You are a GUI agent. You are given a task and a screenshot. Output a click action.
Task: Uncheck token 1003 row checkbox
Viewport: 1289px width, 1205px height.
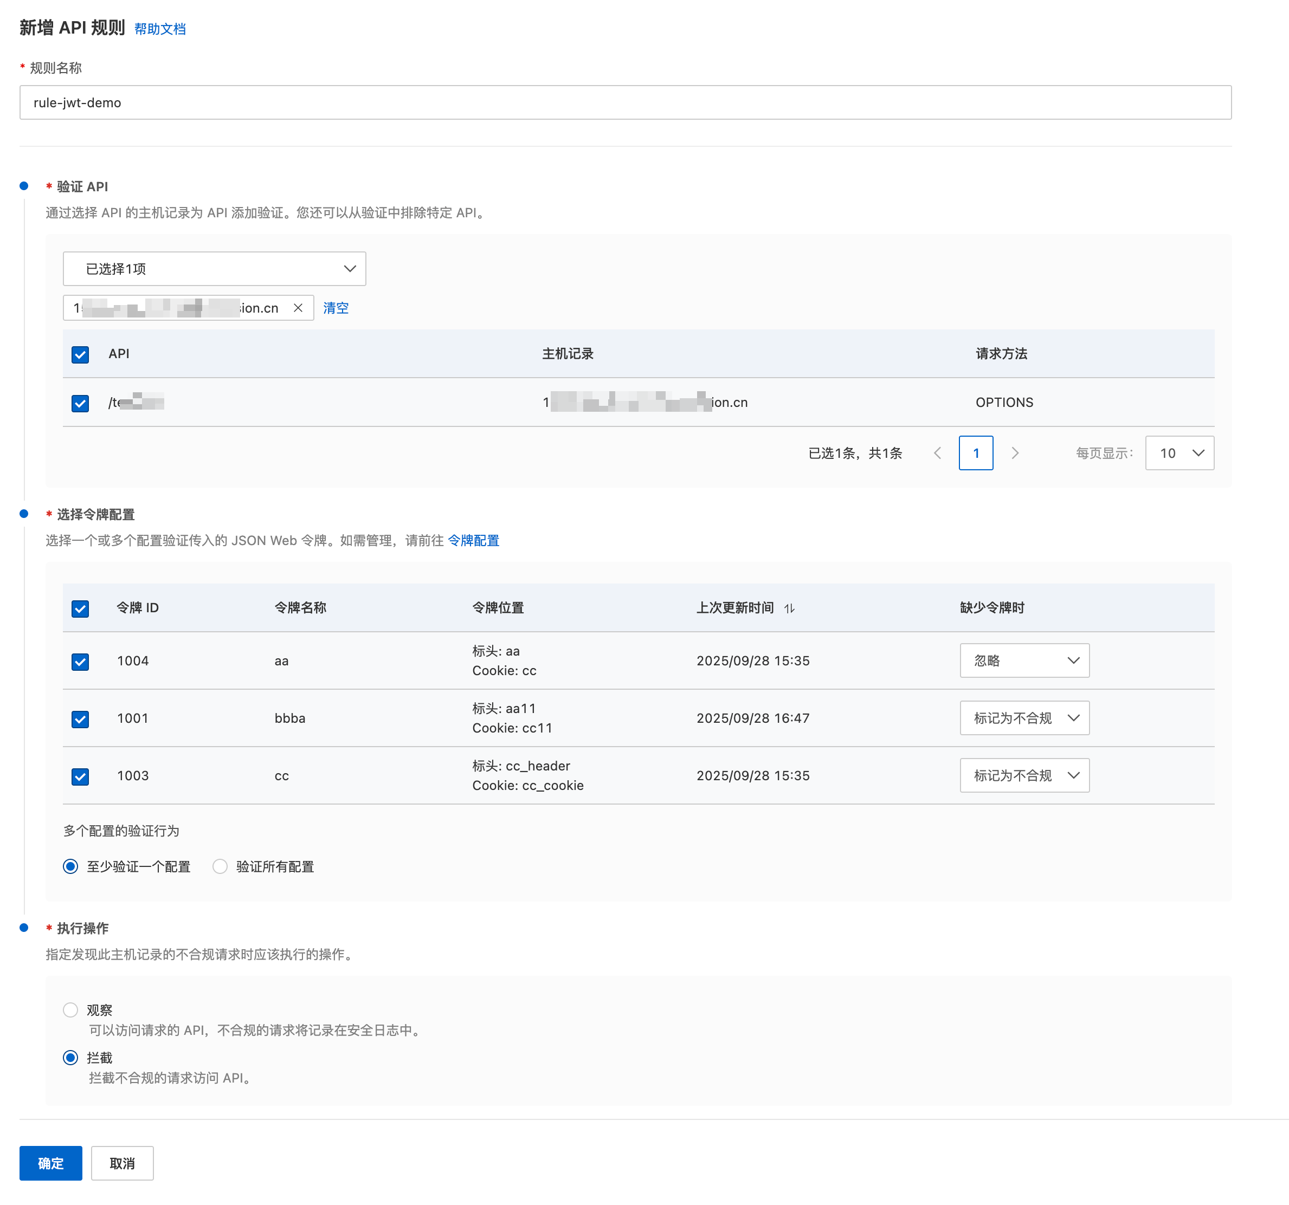pyautogui.click(x=80, y=776)
